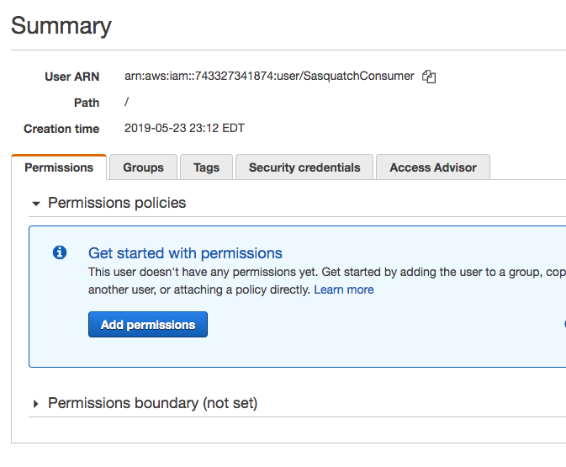
Task: Click the text about the user having no permissions
Action: point(326,281)
